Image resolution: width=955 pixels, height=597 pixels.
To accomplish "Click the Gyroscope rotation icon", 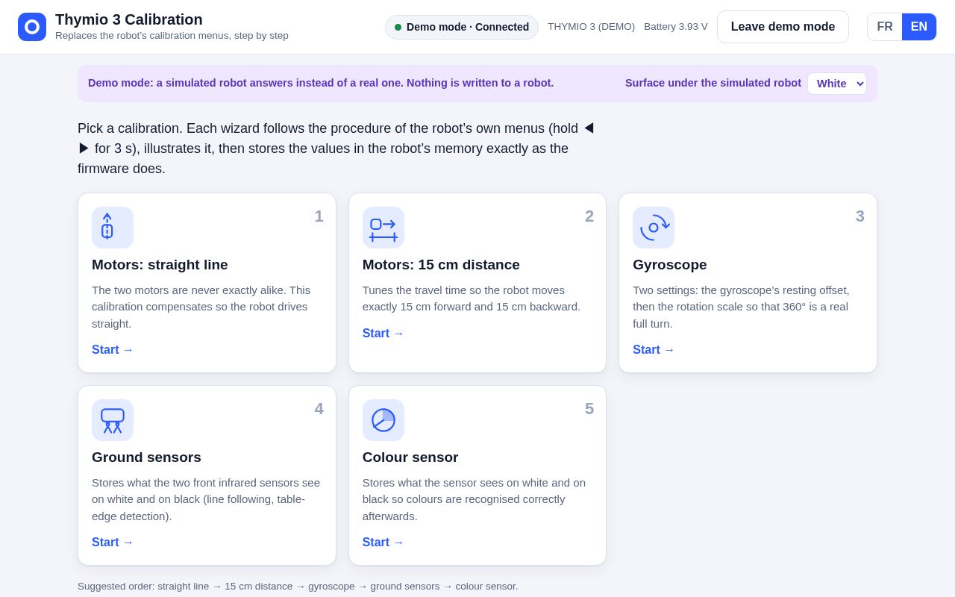I will (x=654, y=228).
